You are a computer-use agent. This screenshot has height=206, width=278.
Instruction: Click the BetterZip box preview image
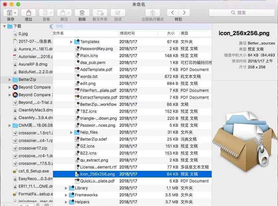(245, 141)
